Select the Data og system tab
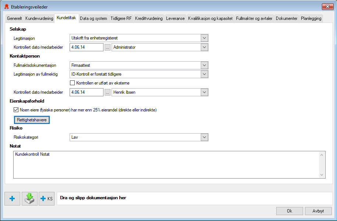The height and width of the screenshot is (221, 337). click(x=94, y=18)
